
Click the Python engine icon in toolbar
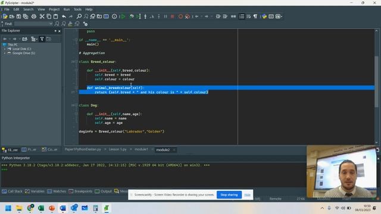point(264,17)
